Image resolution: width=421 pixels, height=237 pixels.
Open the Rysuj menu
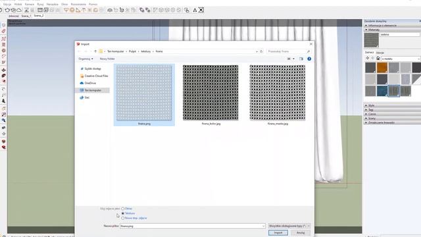pyautogui.click(x=40, y=5)
